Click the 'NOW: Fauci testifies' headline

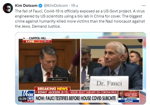tap(76, 98)
